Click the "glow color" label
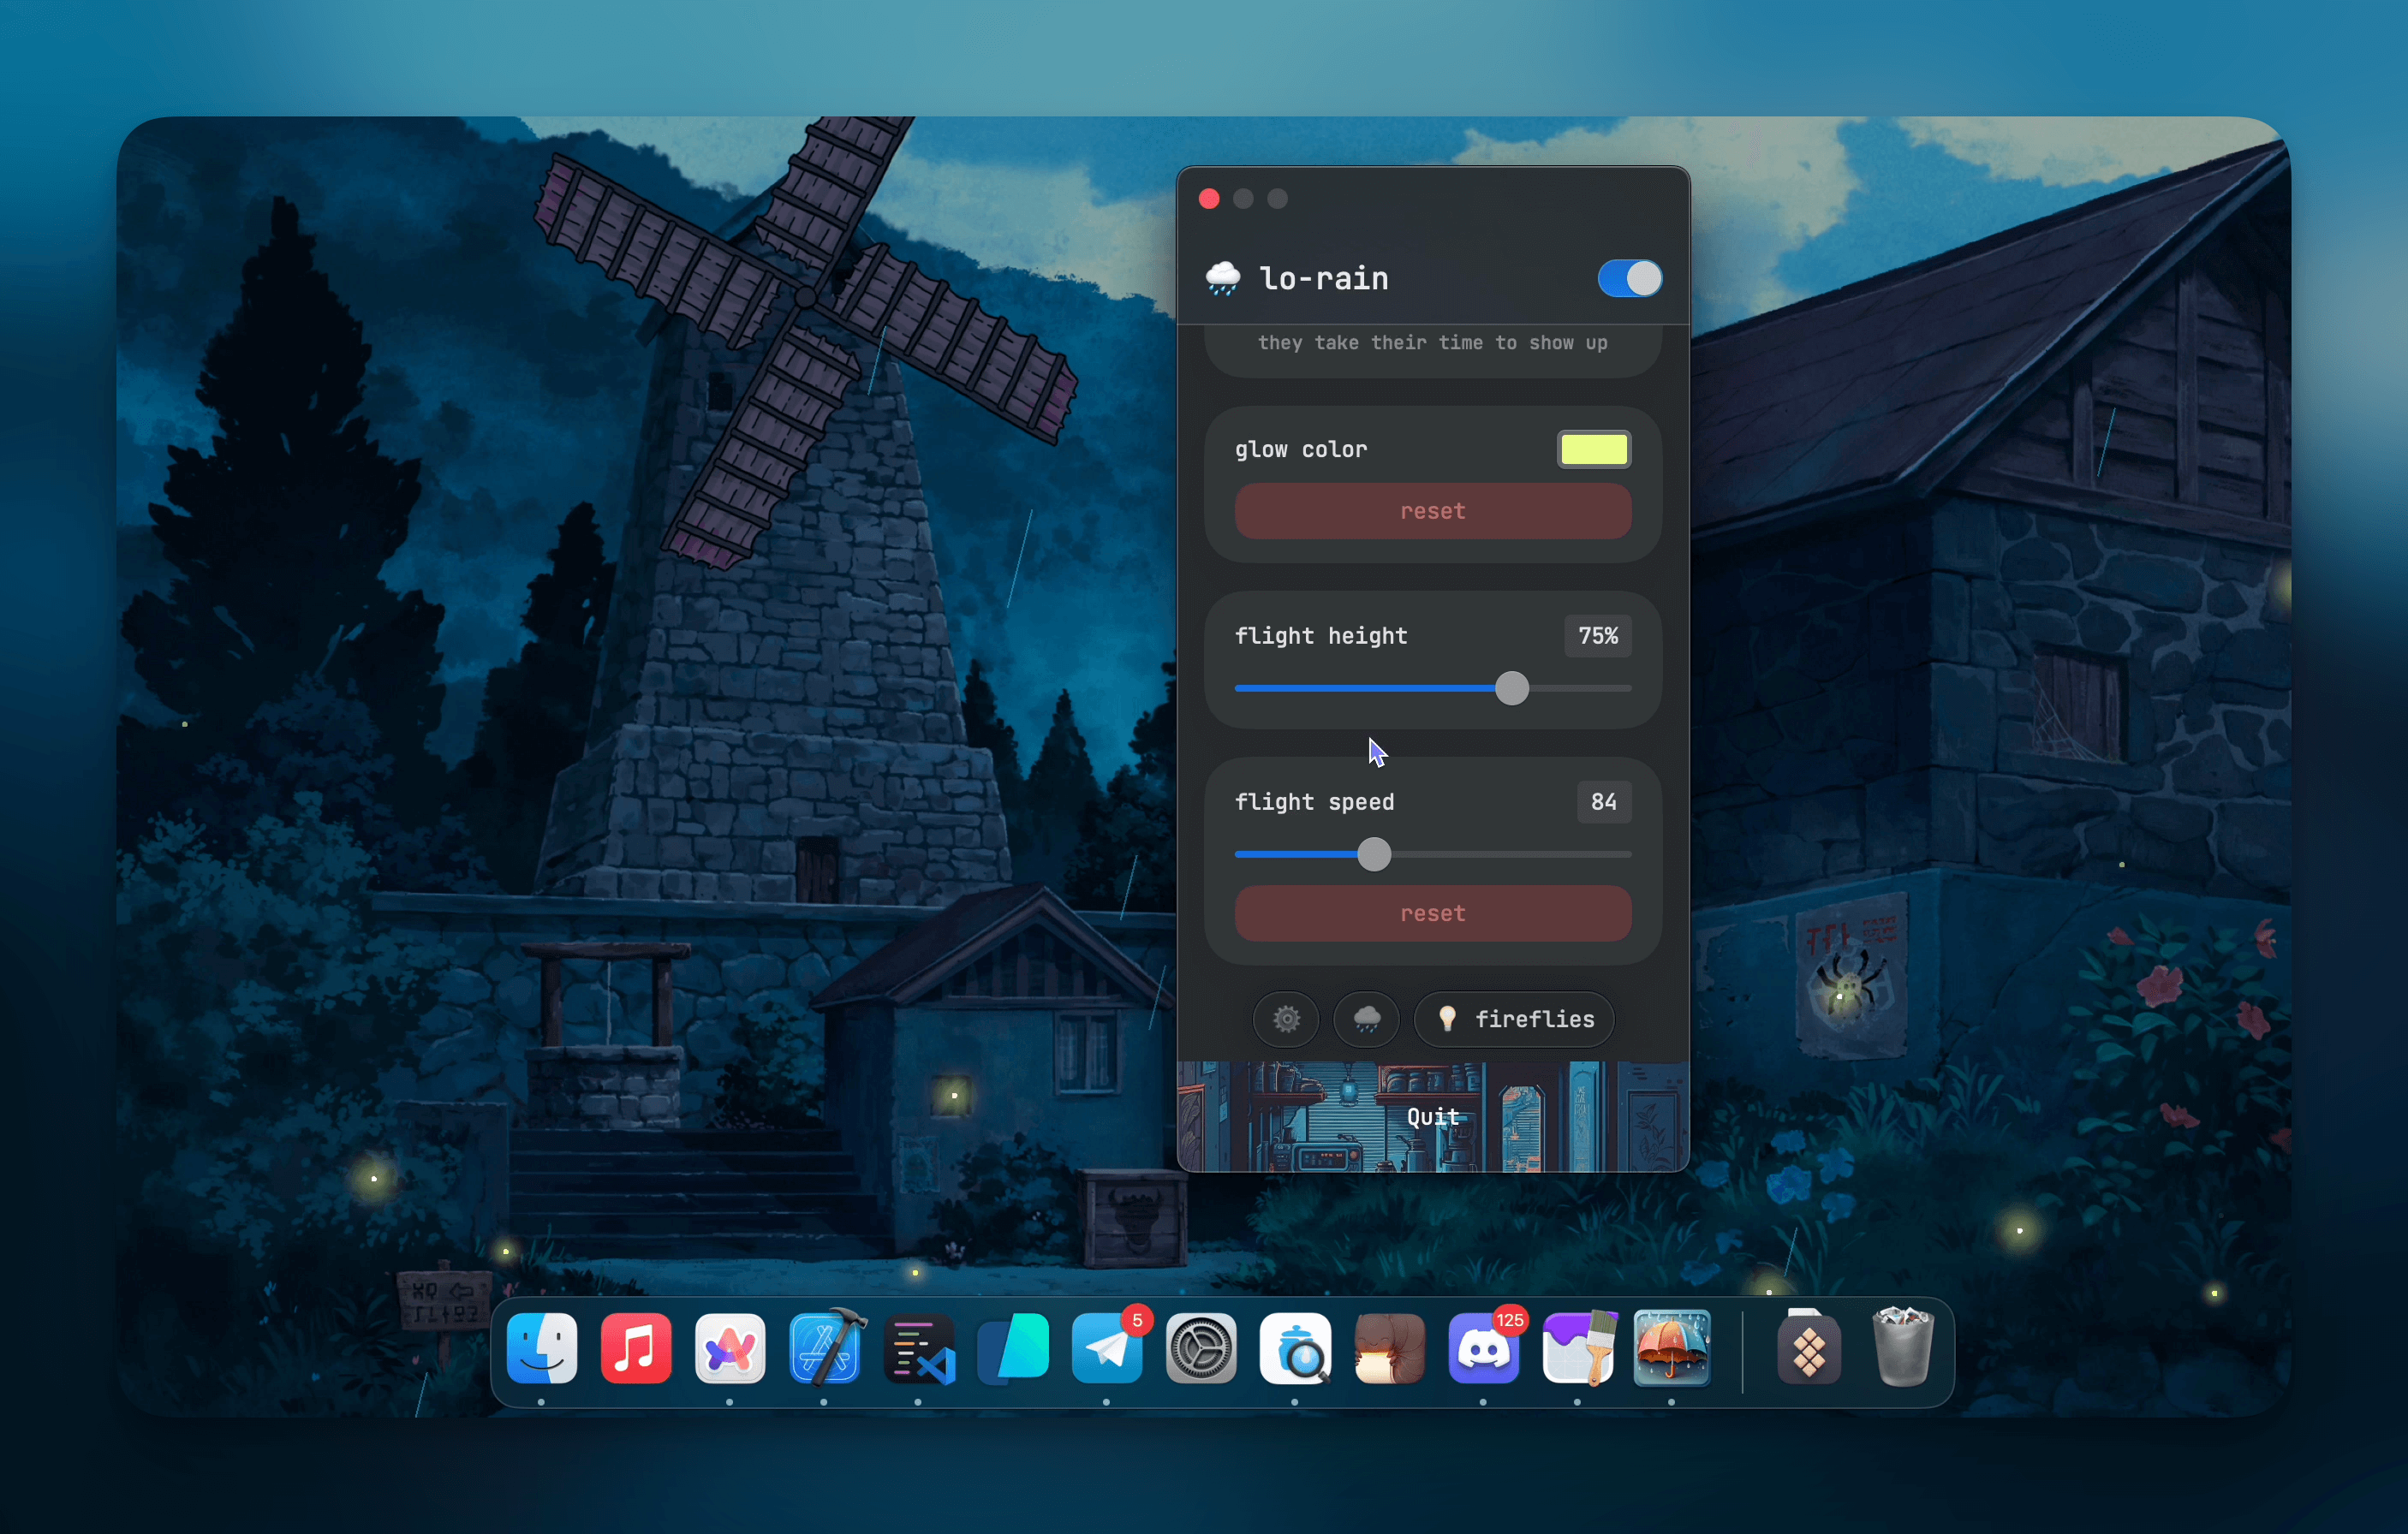2408x1534 pixels. [x=1300, y=449]
